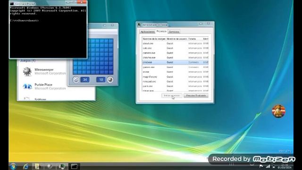Image resolution: width=302 pixels, height=170 pixels.
Task: Minimize the Minesweeper window
Action: [x=104, y=25]
